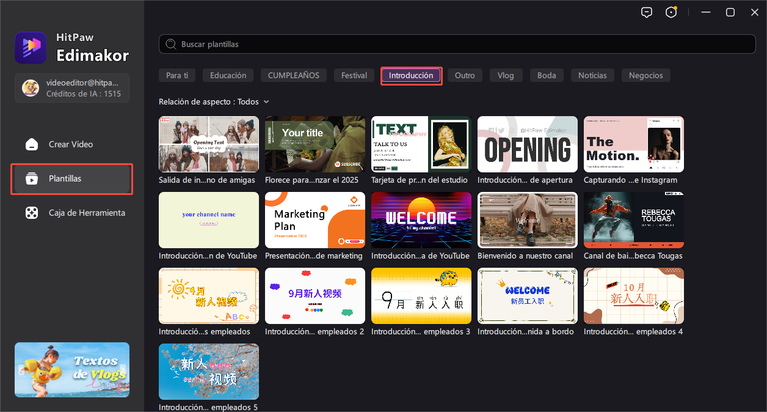Open the Negocios category tab

(x=645, y=76)
